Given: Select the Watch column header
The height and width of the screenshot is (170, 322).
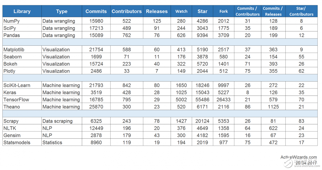Looking at the screenshot, I should click(x=181, y=11).
